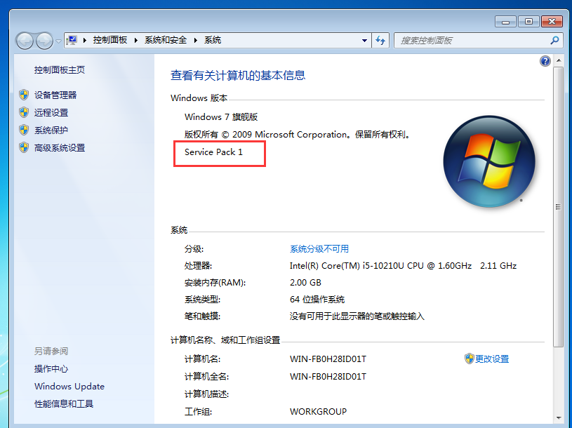
Task: Click the magnifier search icon
Action: click(554, 40)
